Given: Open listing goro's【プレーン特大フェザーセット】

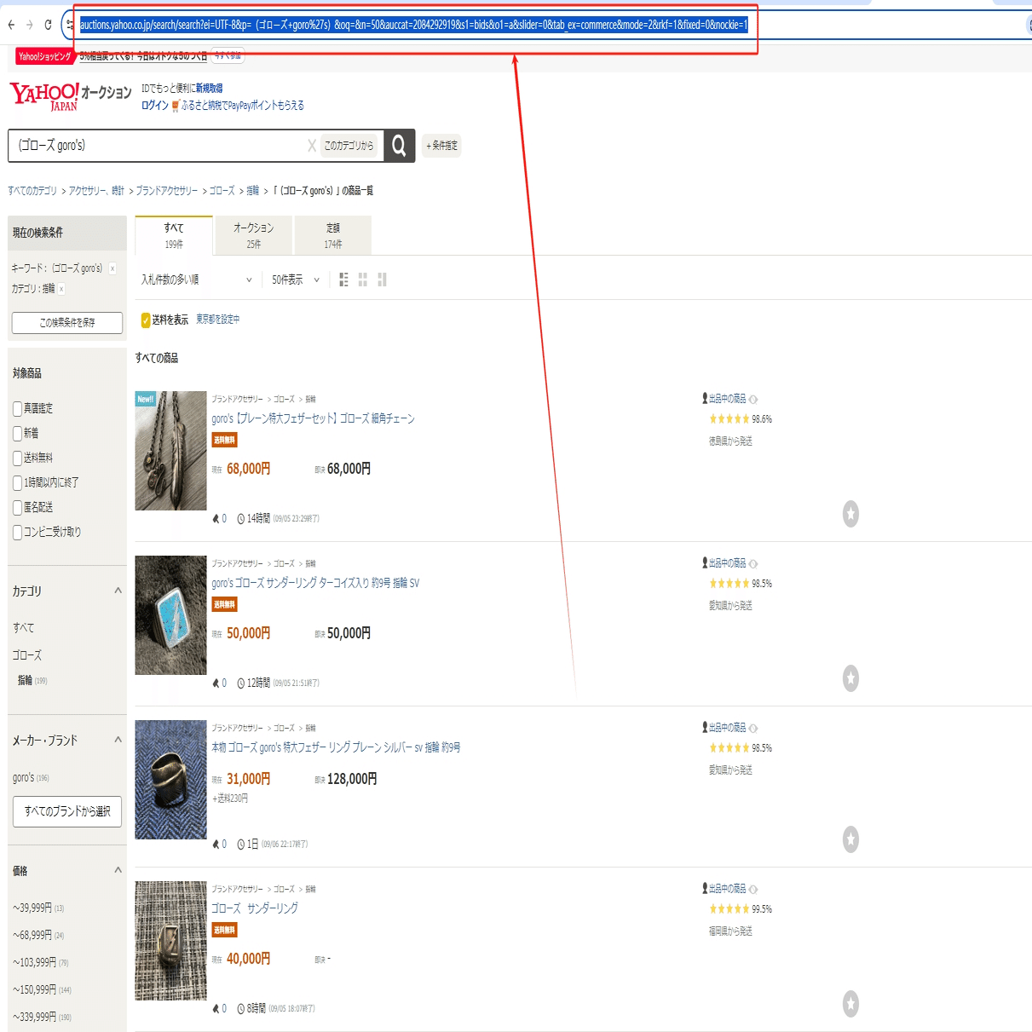Looking at the screenshot, I should click(x=313, y=418).
